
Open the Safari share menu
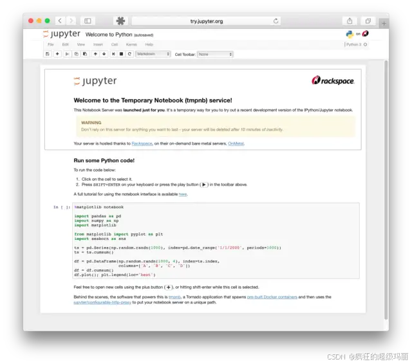coord(350,21)
